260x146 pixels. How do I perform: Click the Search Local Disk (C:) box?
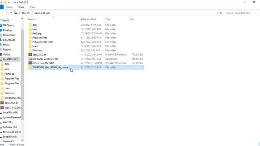(x=243, y=13)
